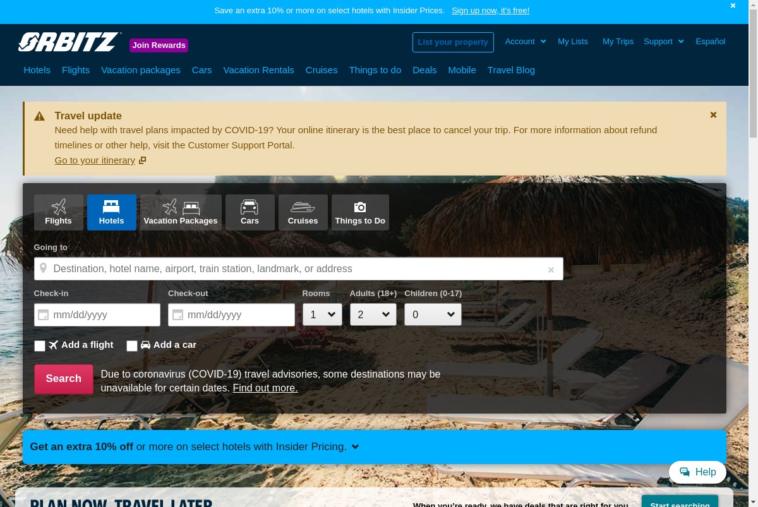Click the Sign up now, it's free link
This screenshot has width=758, height=507.
pyautogui.click(x=491, y=11)
